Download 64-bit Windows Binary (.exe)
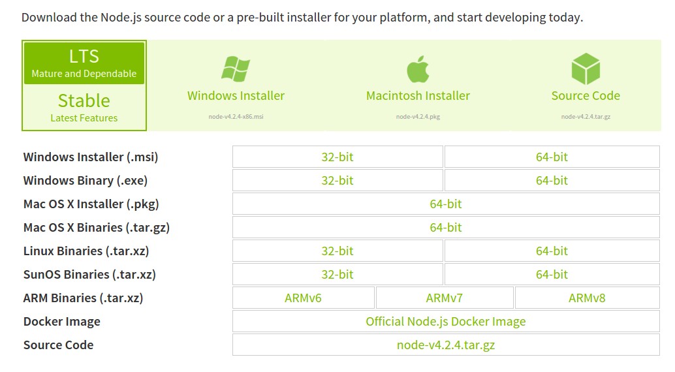The height and width of the screenshot is (372, 675). [552, 180]
